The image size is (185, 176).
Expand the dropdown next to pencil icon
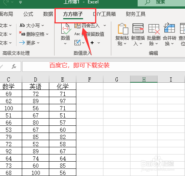click(x=83, y=43)
